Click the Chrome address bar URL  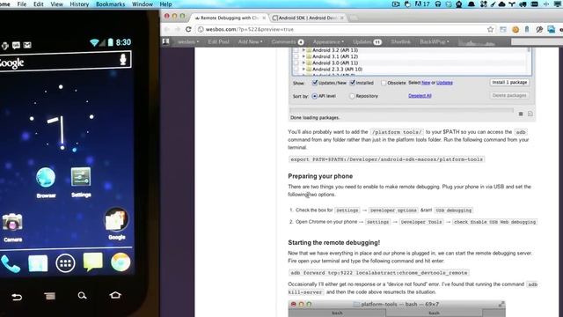pyautogui.click(x=250, y=29)
